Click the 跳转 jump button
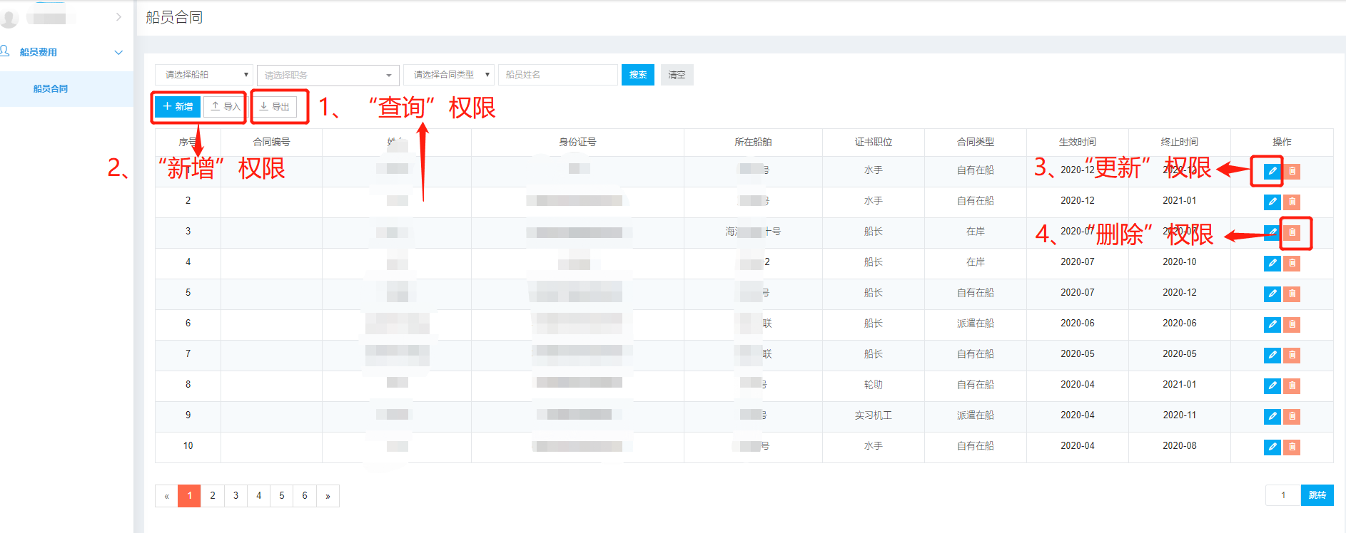This screenshot has width=1346, height=533. 1317,495
